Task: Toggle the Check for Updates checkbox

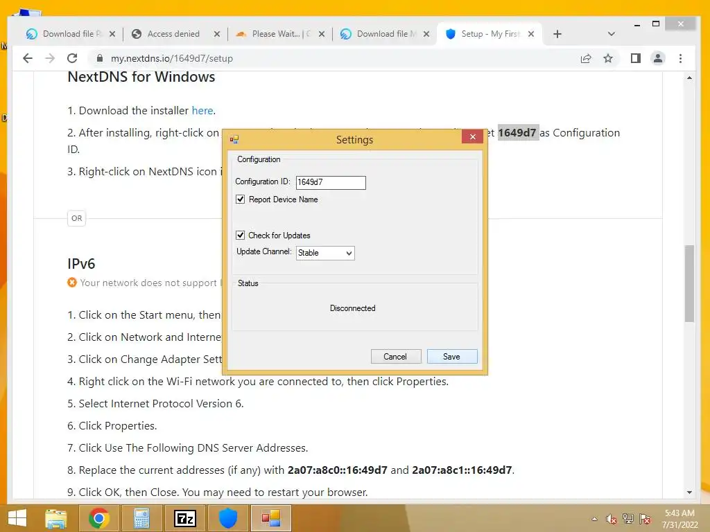Action: tap(241, 236)
